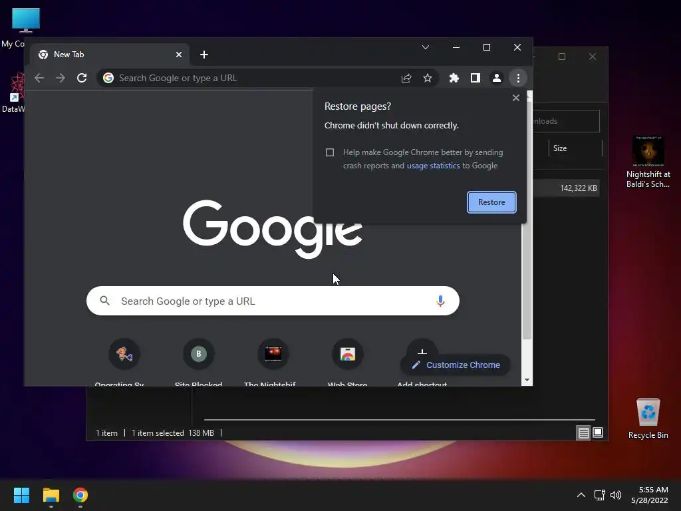Open File Explorer from the taskbar
The image size is (681, 511).
[x=51, y=495]
